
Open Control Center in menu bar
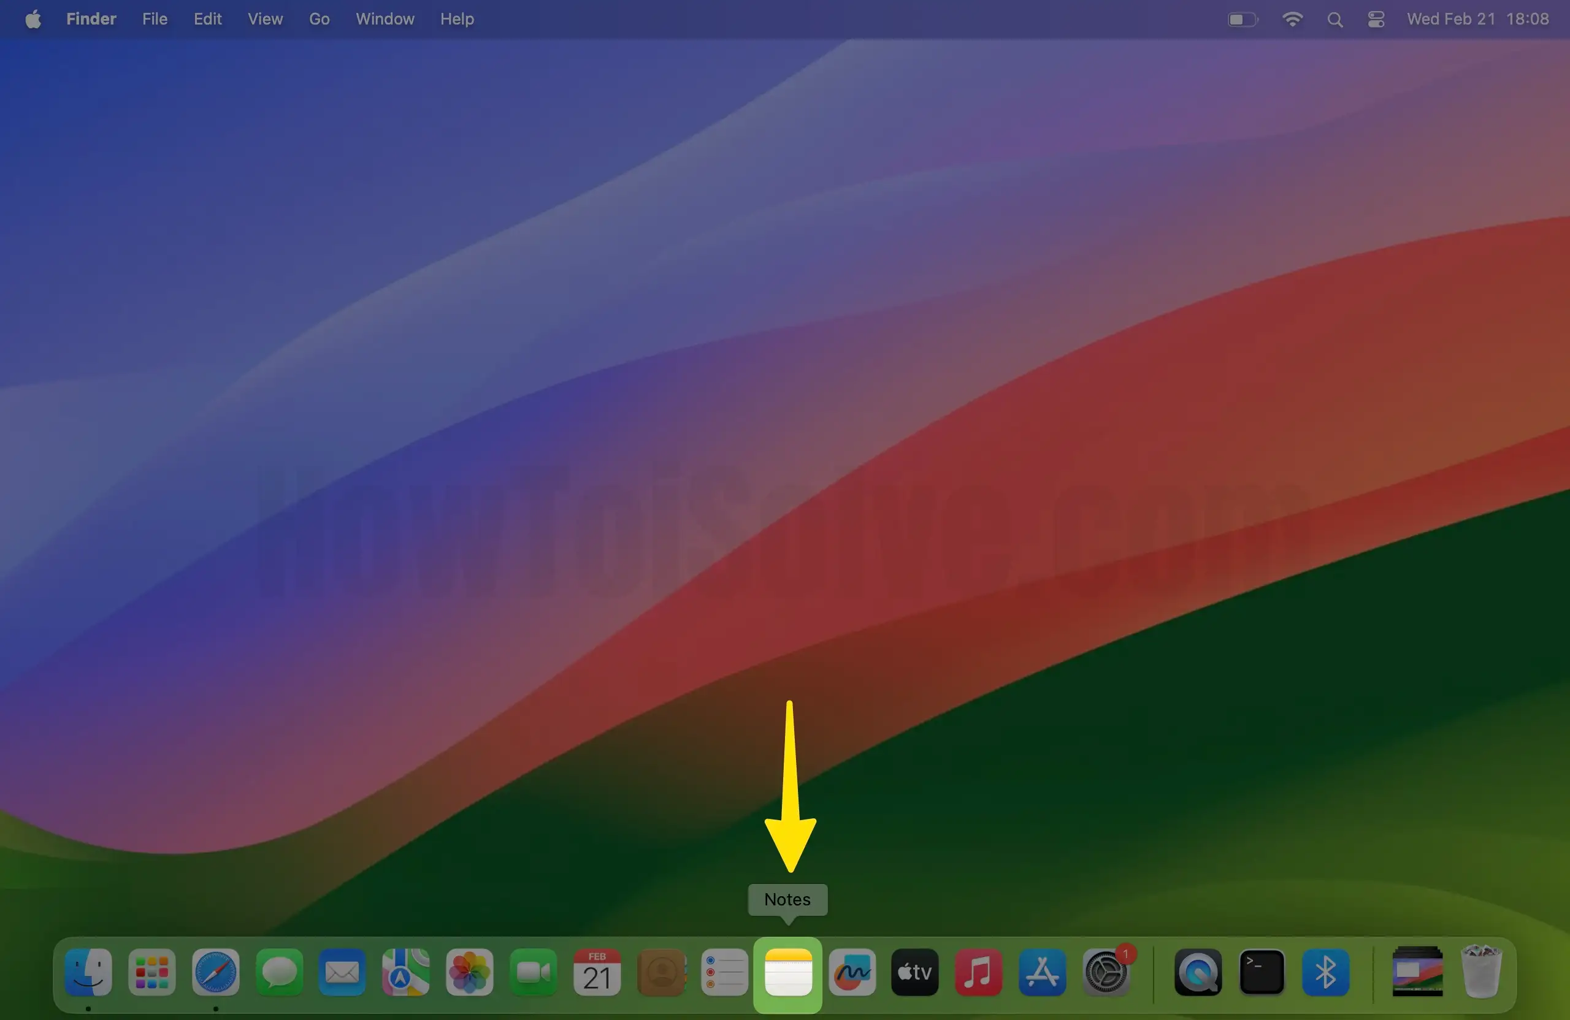(x=1376, y=19)
